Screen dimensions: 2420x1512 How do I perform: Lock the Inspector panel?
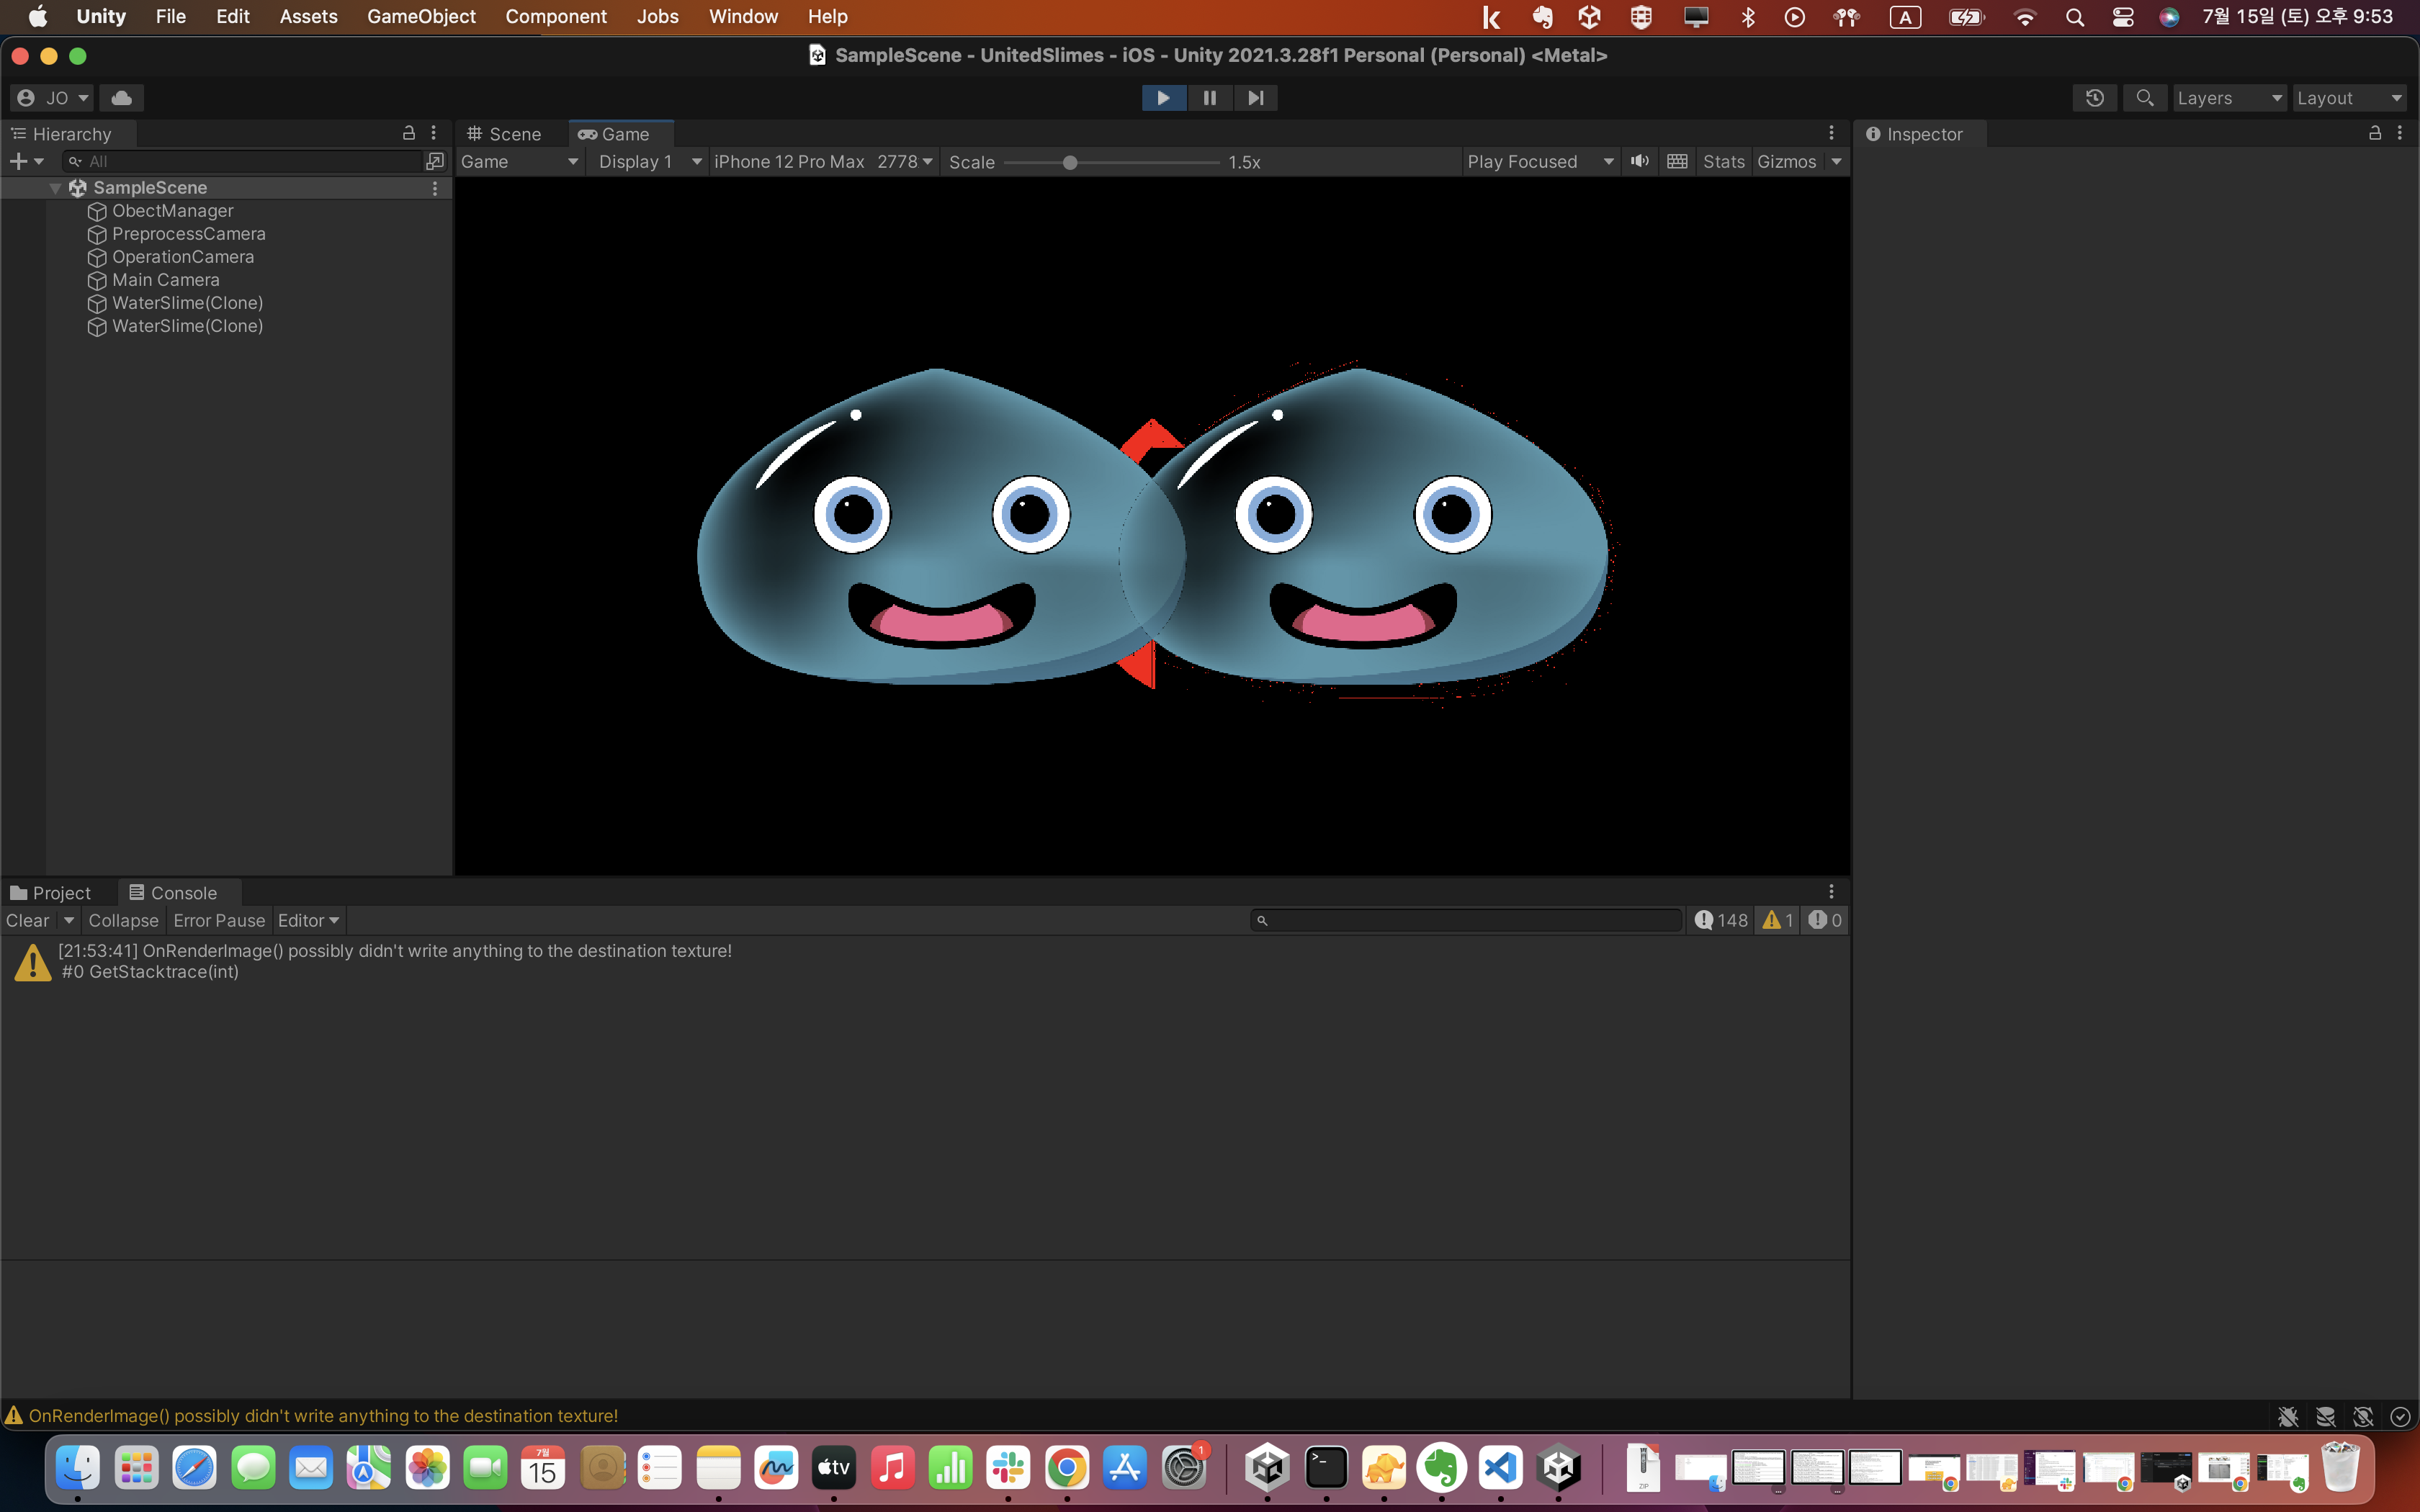[x=2374, y=133]
